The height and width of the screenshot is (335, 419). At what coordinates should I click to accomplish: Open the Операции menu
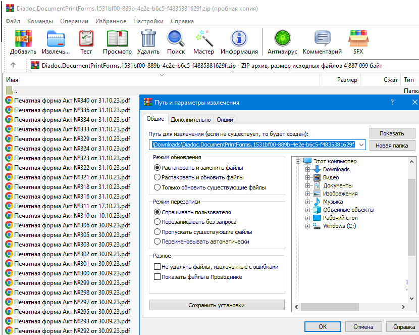[x=74, y=21]
